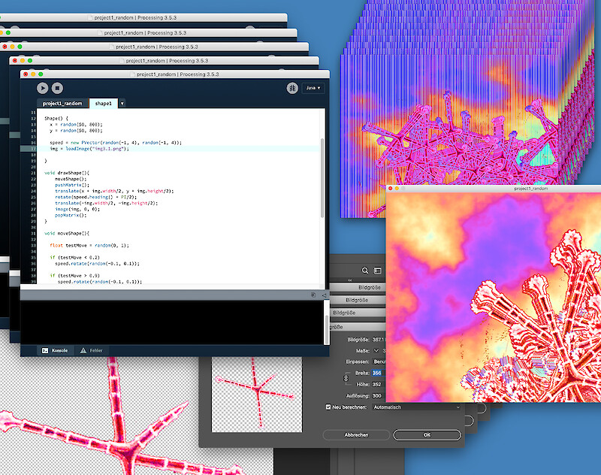
Task: Click the "popMatrix();" code line
Action: point(71,216)
